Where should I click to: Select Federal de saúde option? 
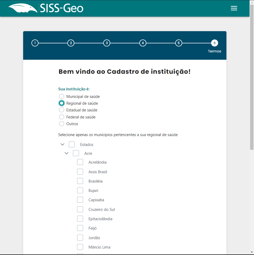pos(62,117)
